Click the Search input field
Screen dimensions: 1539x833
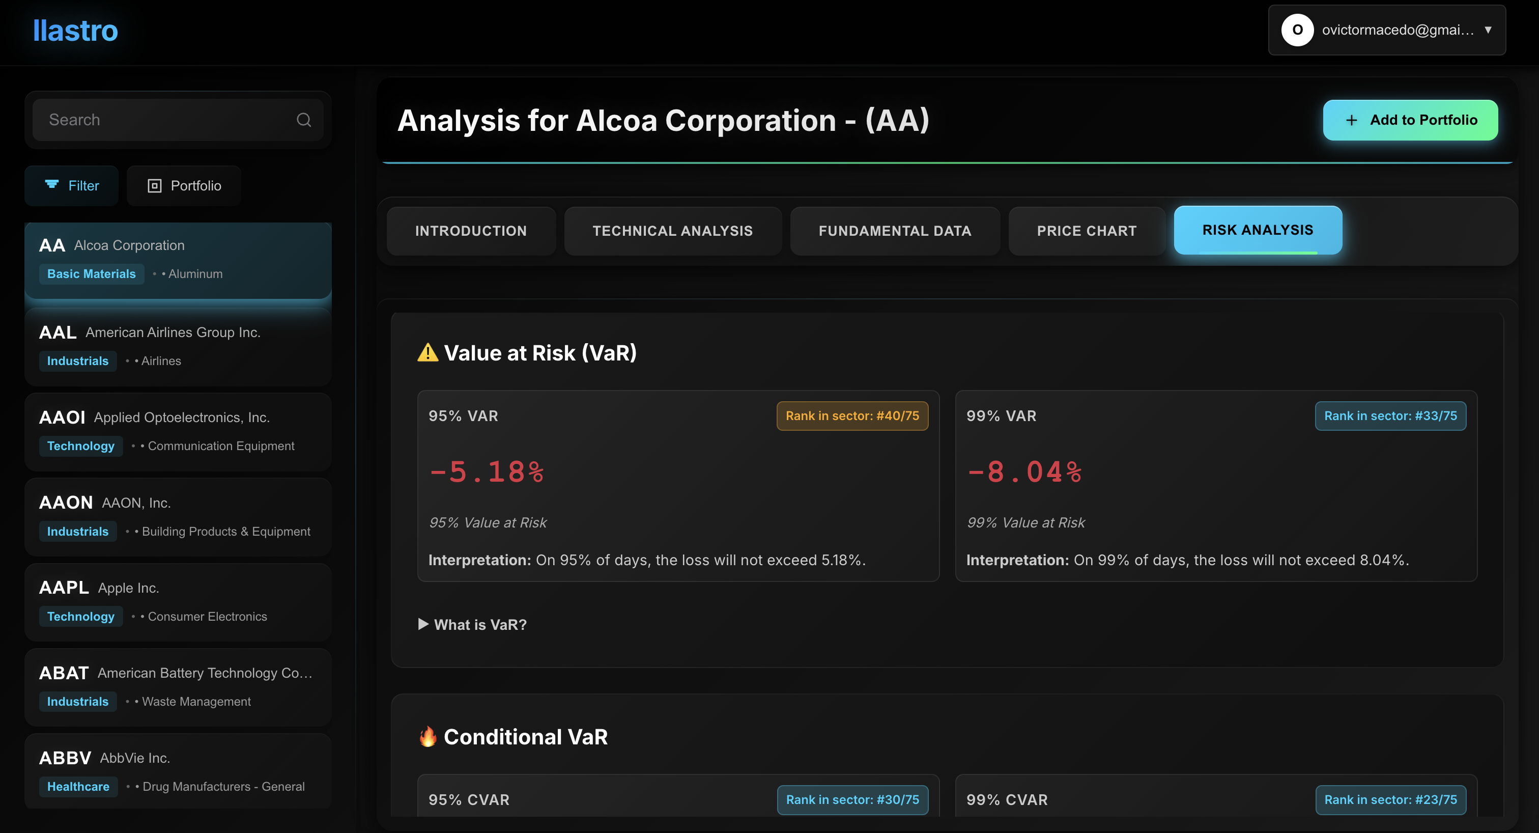(178, 120)
